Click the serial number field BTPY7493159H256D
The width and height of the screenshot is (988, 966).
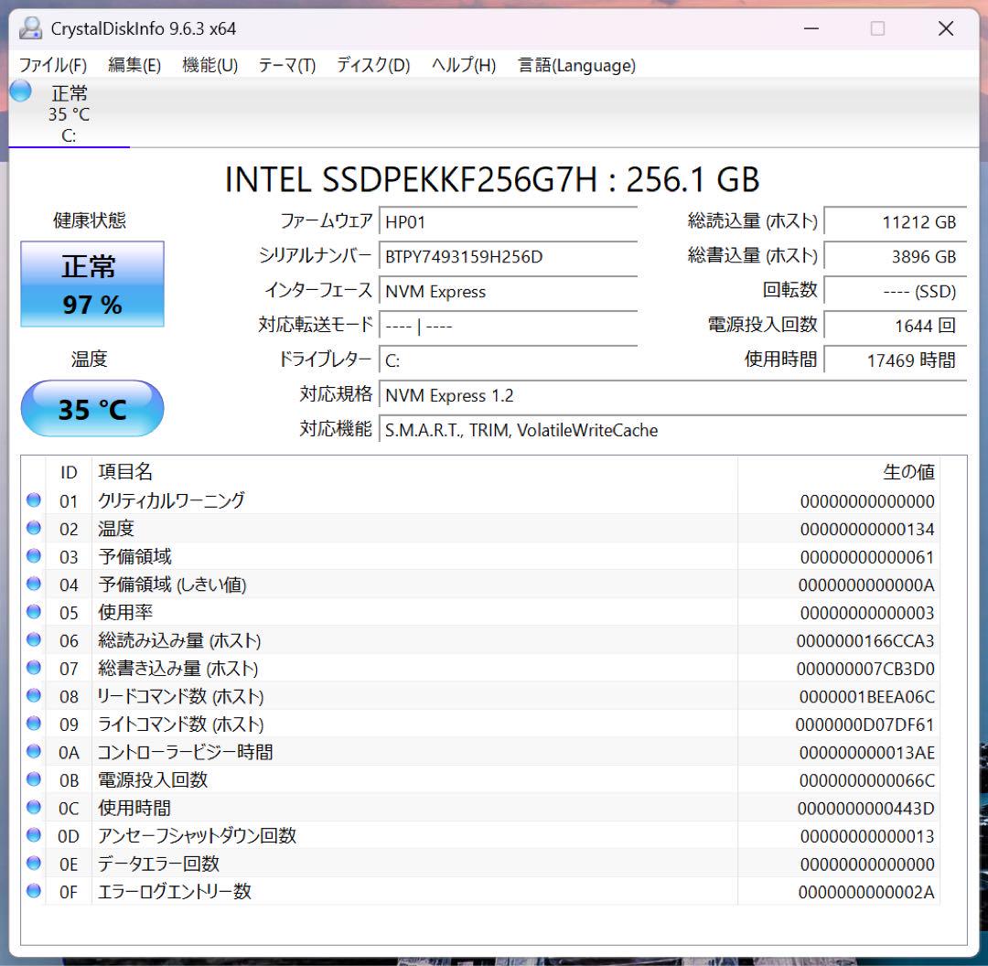tap(508, 256)
